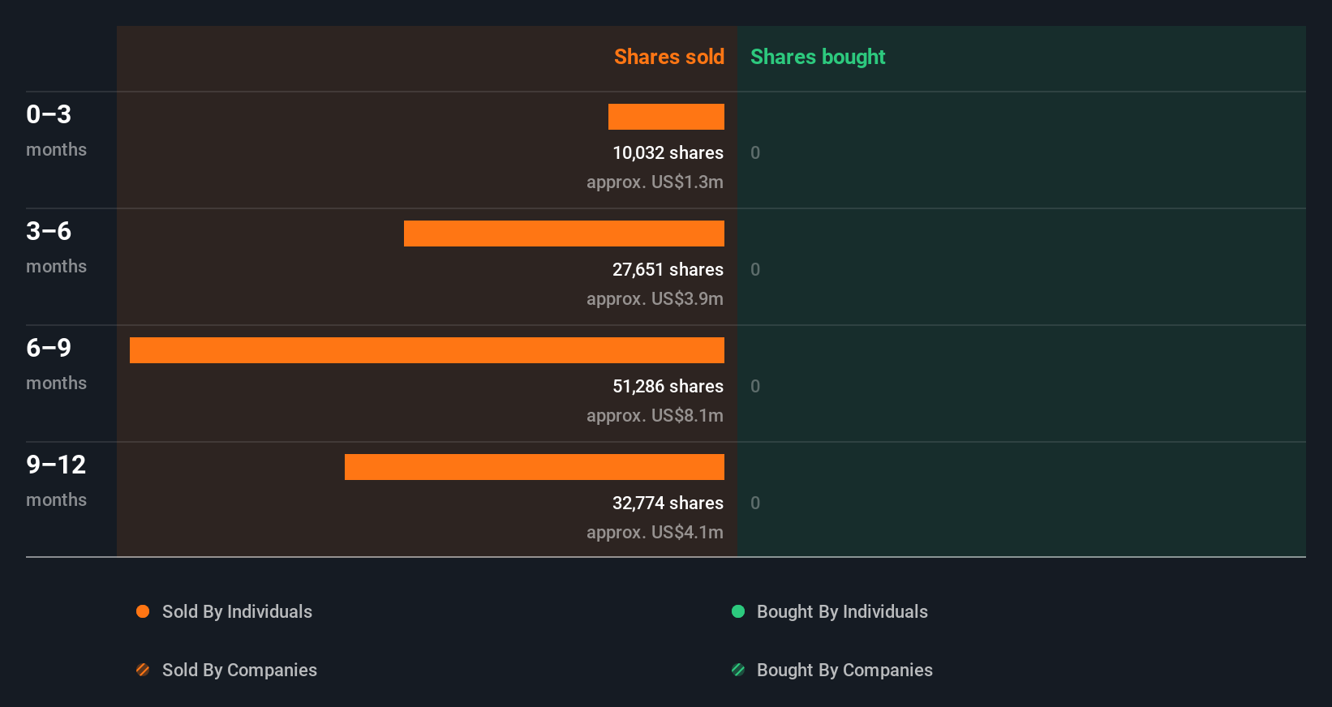Click the orange bar for 6–9 months
The width and height of the screenshot is (1332, 707).
(x=427, y=350)
